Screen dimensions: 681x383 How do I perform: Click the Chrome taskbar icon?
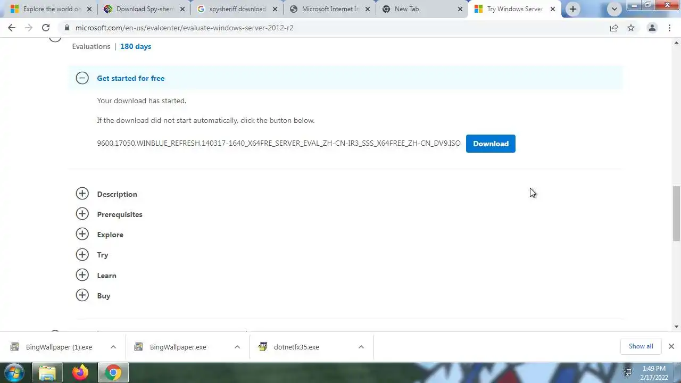tap(112, 373)
